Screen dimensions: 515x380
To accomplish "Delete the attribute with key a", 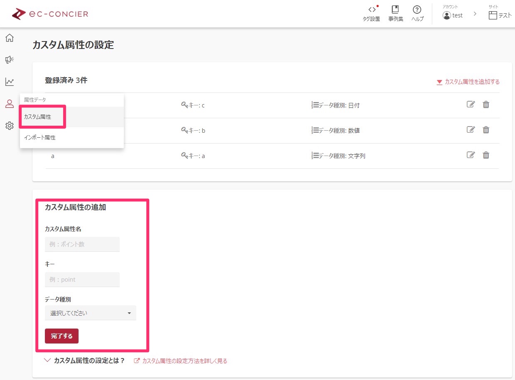I will pyautogui.click(x=486, y=155).
